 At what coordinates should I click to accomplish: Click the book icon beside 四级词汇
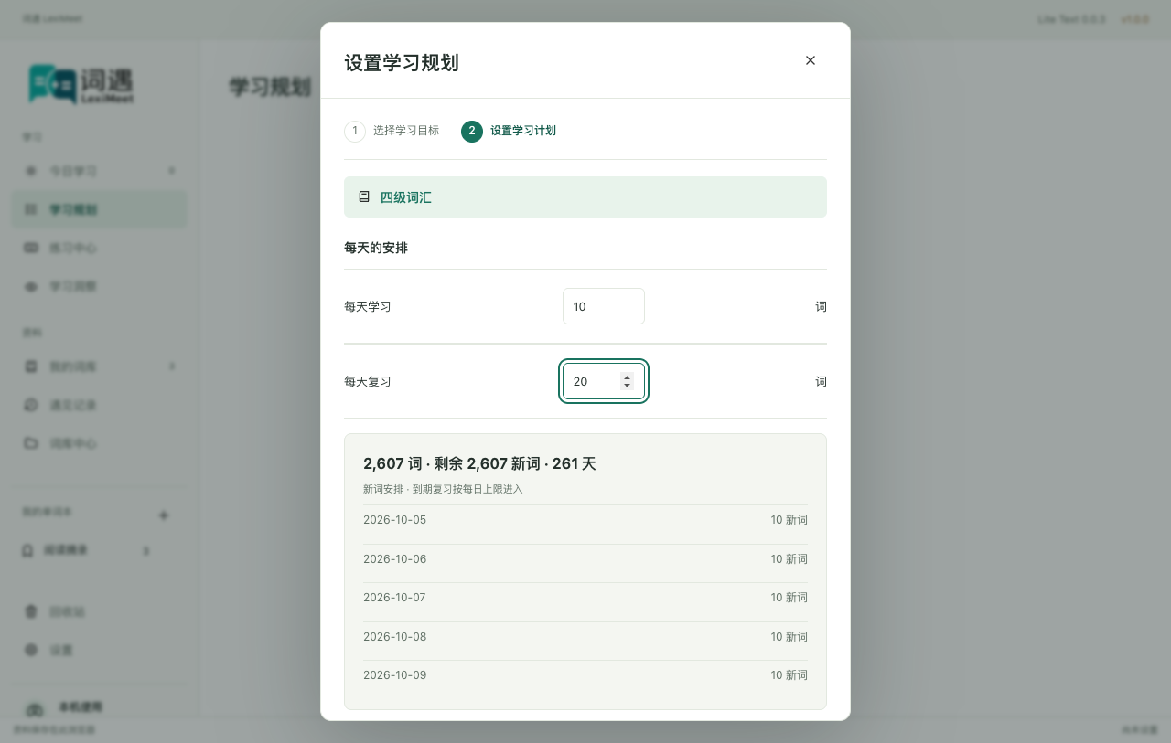click(x=364, y=196)
